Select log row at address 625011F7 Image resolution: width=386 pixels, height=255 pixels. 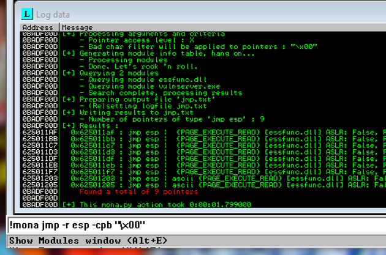pos(40,172)
